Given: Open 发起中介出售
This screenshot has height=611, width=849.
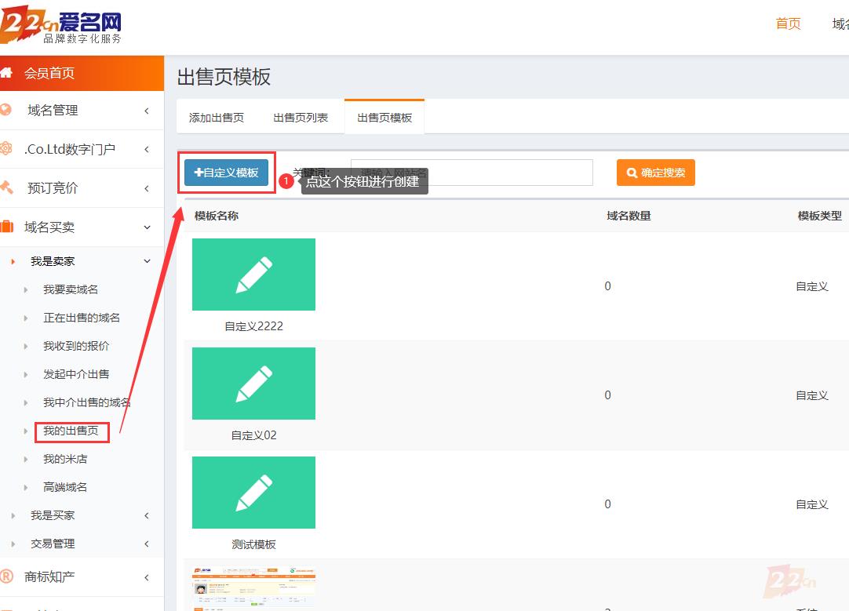Looking at the screenshot, I should click(76, 374).
